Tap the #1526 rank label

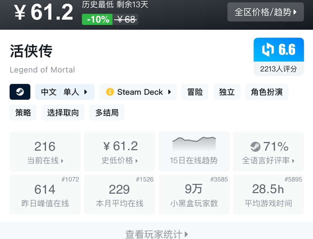coord(145,179)
